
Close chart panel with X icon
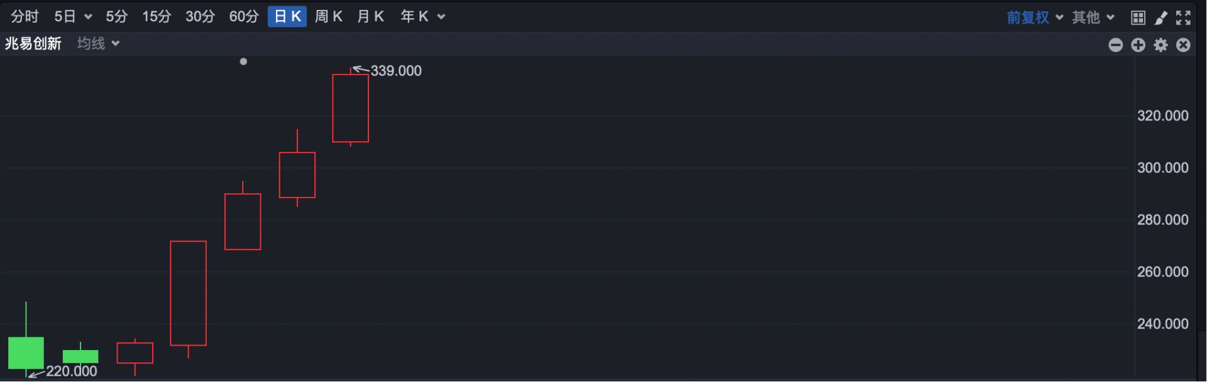1183,45
